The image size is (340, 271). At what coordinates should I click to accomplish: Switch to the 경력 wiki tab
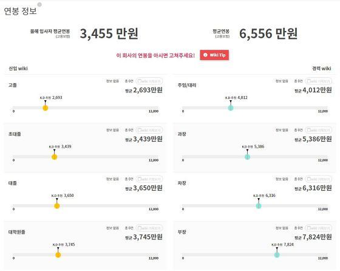coord(322,69)
